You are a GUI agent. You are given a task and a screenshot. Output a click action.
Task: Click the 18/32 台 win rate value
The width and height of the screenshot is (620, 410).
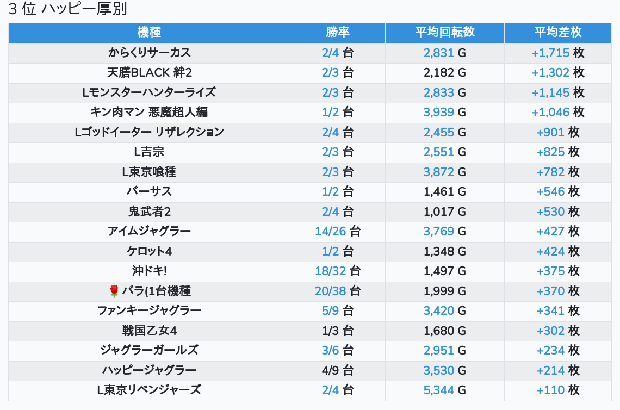[x=338, y=271]
